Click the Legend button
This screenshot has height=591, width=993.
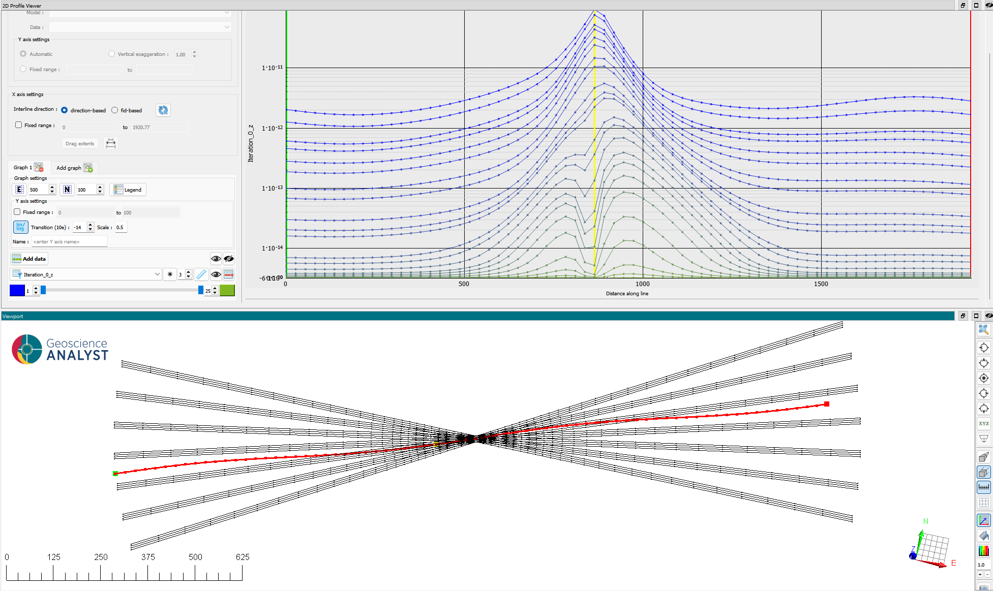pos(128,190)
